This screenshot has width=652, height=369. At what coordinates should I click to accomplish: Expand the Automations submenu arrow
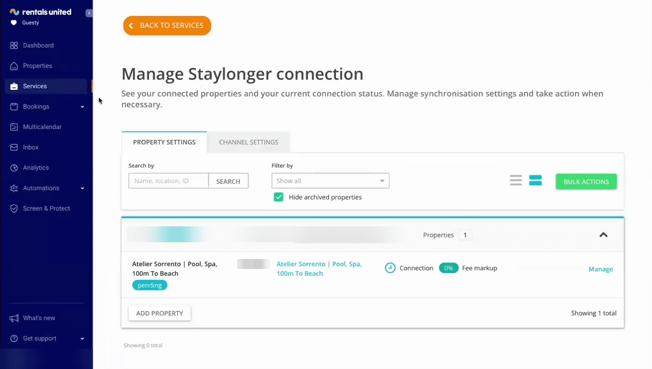[x=82, y=188]
